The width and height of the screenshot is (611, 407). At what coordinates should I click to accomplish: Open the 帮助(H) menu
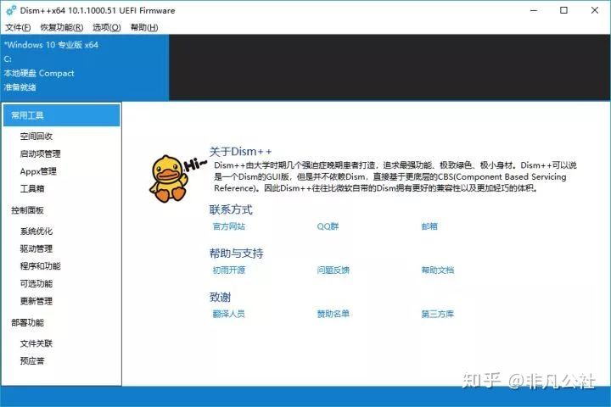(144, 27)
